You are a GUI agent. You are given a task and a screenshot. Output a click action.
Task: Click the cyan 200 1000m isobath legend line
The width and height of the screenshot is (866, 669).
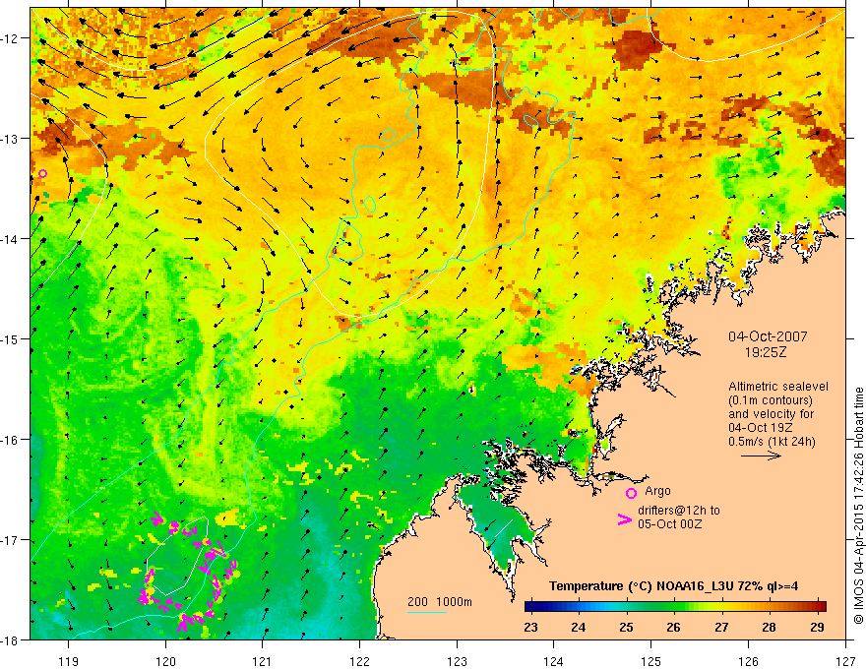[427, 612]
